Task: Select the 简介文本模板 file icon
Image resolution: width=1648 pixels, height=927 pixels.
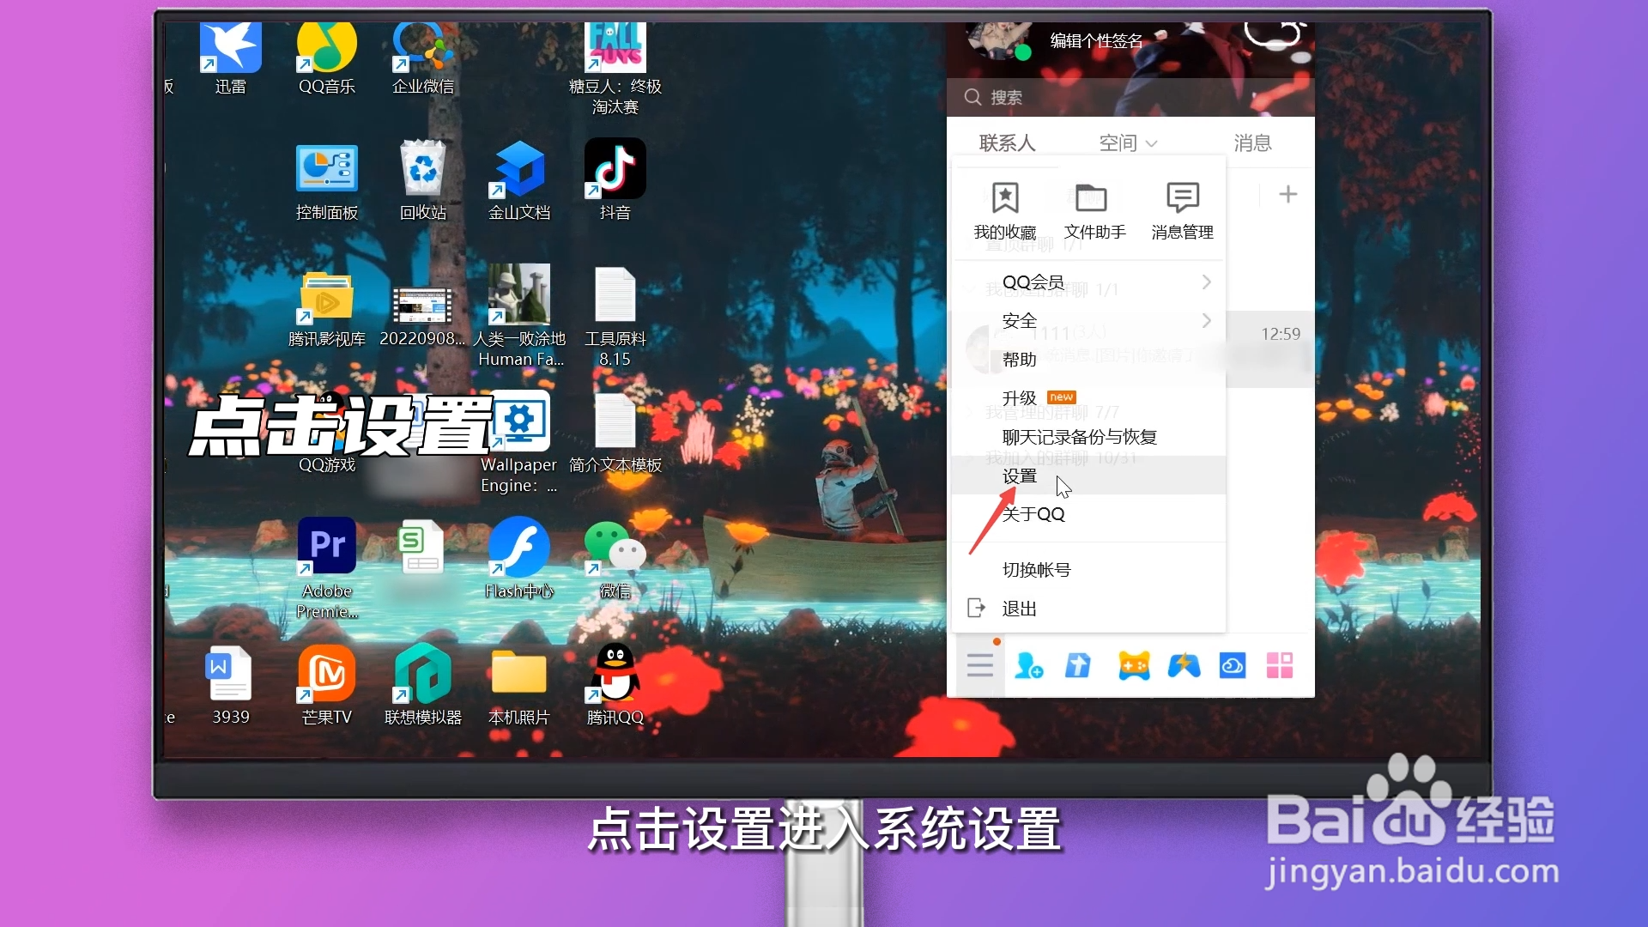Action: pos(615,433)
